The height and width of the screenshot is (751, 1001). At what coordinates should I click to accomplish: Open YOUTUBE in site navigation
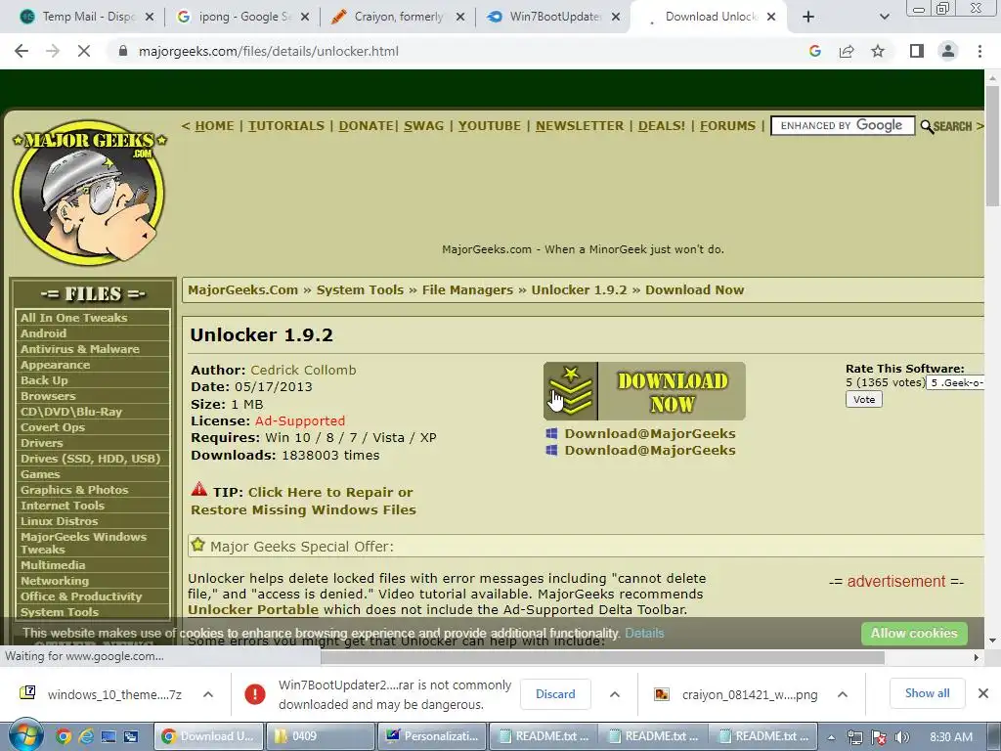[489, 126]
